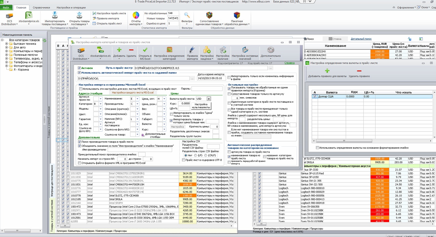Open the Детальный поиск link
Image resolution: width=436 pixels, height=237 pixels.
[361, 39]
